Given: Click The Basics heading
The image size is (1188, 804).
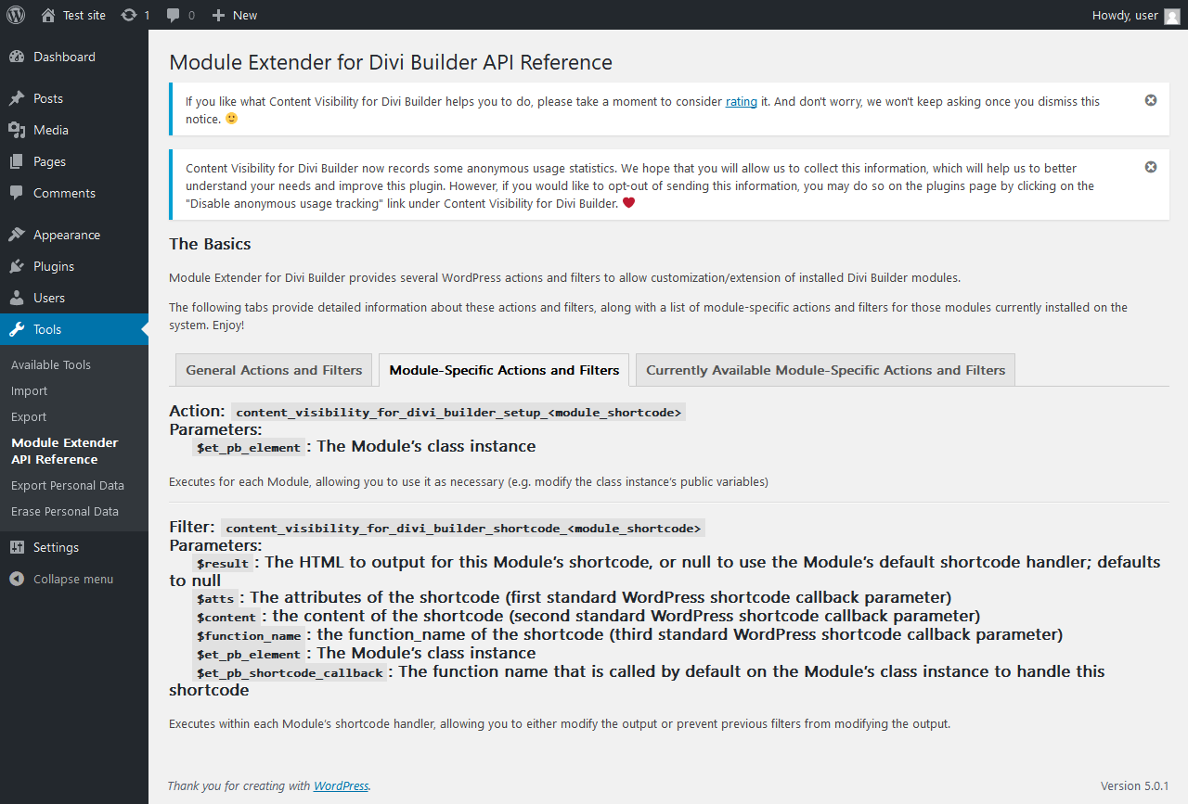Looking at the screenshot, I should click(210, 244).
